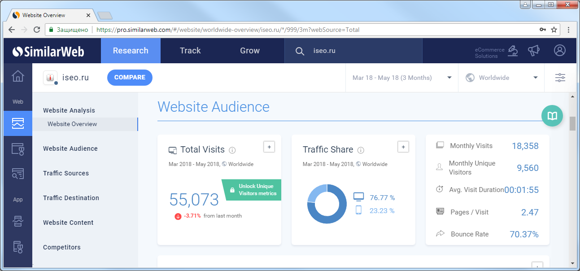The width and height of the screenshot is (580, 271).
Task: Open the App Analysis sidebar icon
Action: (17, 221)
